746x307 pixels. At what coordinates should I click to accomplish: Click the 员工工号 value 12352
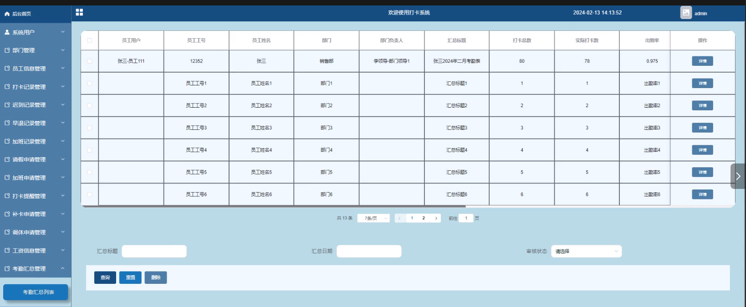tap(196, 61)
